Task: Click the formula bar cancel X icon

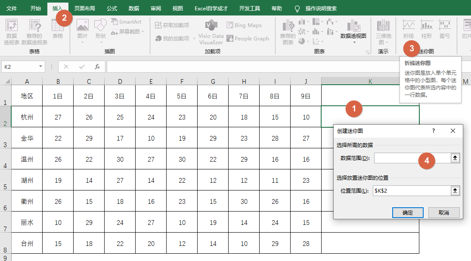Action: point(66,67)
